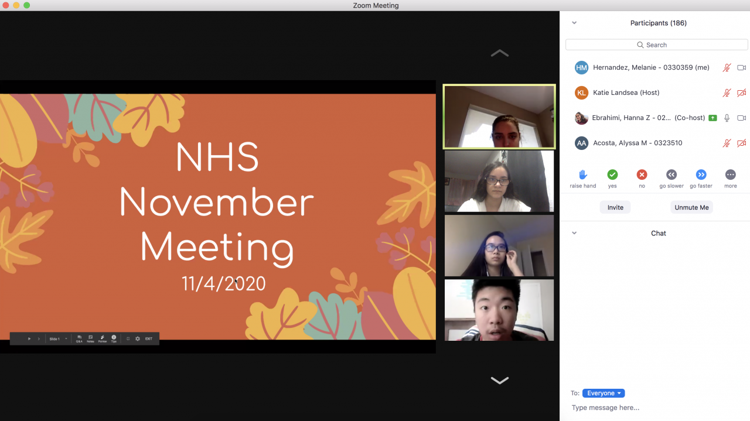The width and height of the screenshot is (750, 421).
Task: Select participant row Acosta, Alyssa M
Action: tap(655, 143)
